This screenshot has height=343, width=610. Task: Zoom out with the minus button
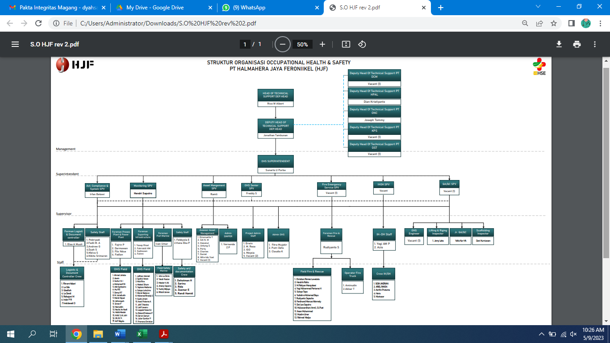(x=282, y=44)
